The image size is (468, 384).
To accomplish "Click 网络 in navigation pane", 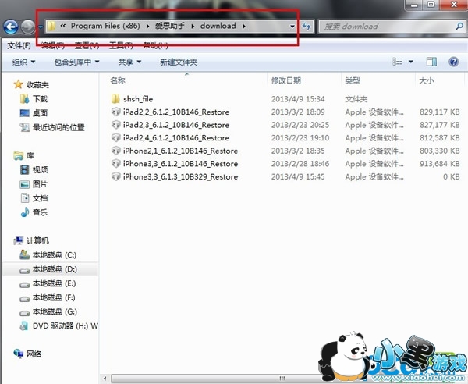I will pyautogui.click(x=34, y=354).
